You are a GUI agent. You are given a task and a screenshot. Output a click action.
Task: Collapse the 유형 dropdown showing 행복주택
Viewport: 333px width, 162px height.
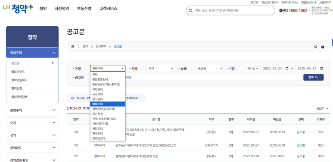(108, 69)
